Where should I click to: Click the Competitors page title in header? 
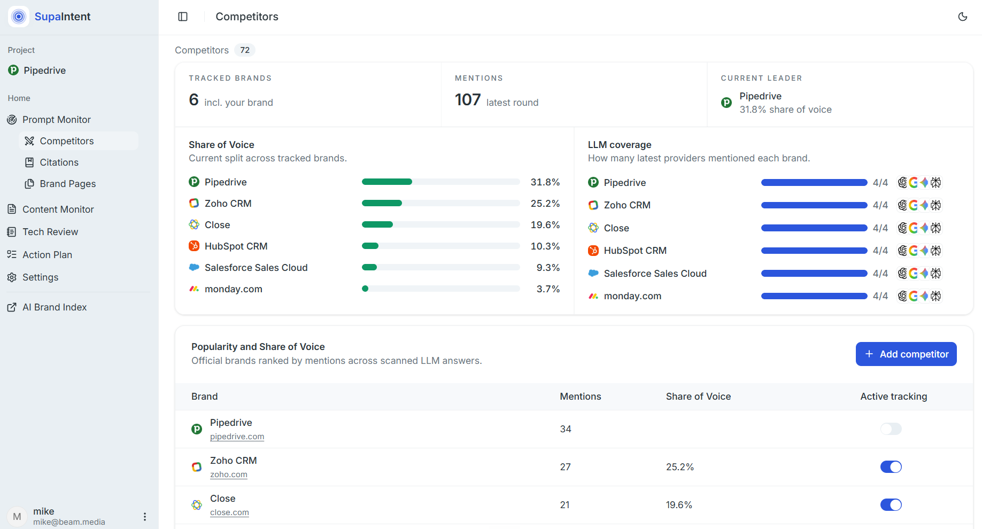tap(247, 17)
